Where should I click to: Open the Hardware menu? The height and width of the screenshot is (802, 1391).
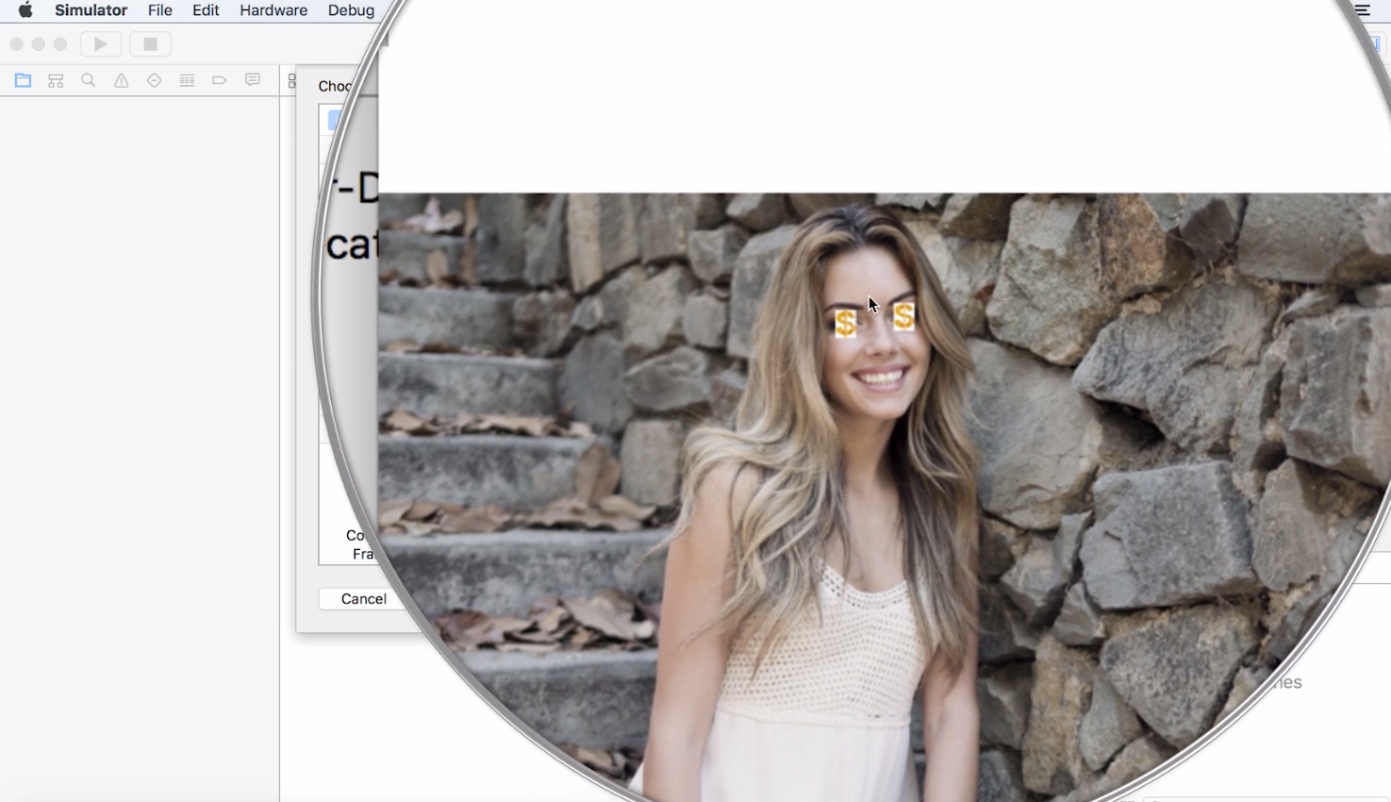[x=273, y=10]
